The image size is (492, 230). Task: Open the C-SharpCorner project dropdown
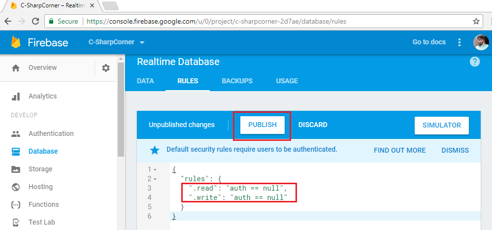[117, 42]
